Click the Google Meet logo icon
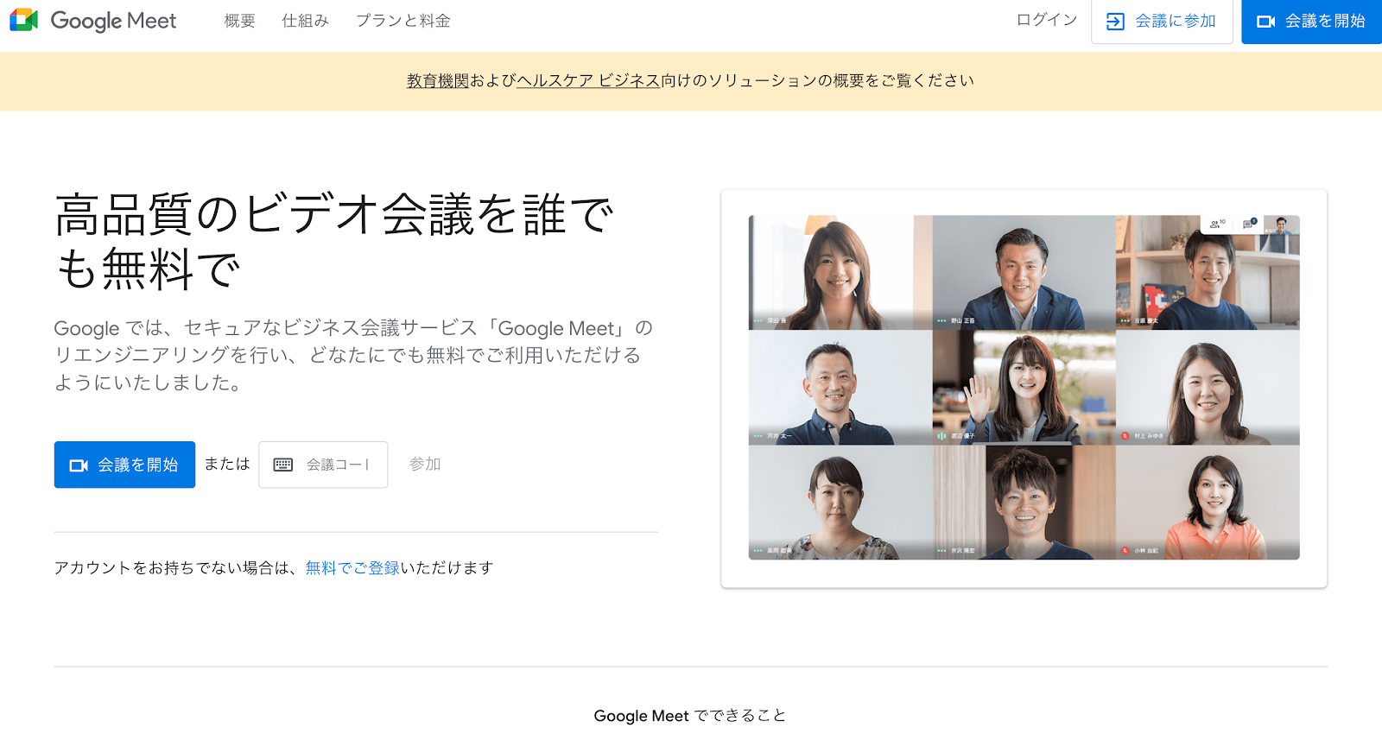Image resolution: width=1382 pixels, height=734 pixels. pos(24,21)
